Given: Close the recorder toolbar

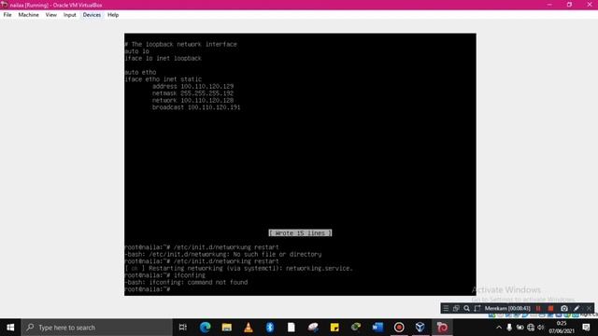Looking at the screenshot, I should tap(589, 309).
